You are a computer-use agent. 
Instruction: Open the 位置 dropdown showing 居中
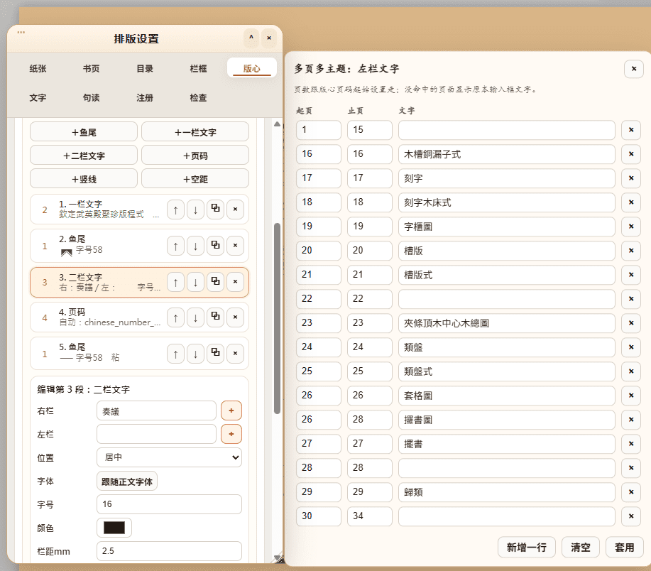[x=170, y=457]
